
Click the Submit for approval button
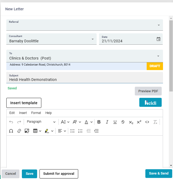point(59,174)
